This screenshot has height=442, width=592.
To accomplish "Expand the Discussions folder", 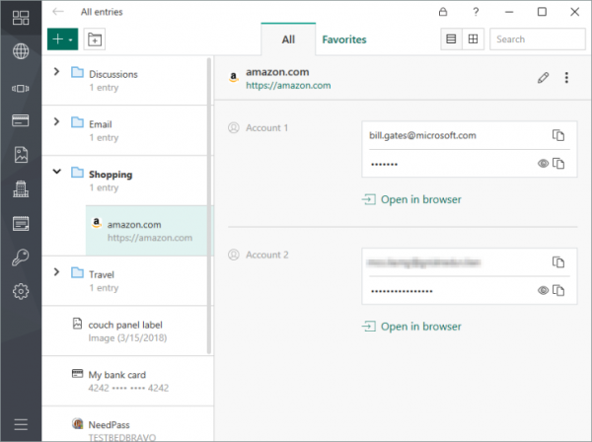I will [x=56, y=72].
